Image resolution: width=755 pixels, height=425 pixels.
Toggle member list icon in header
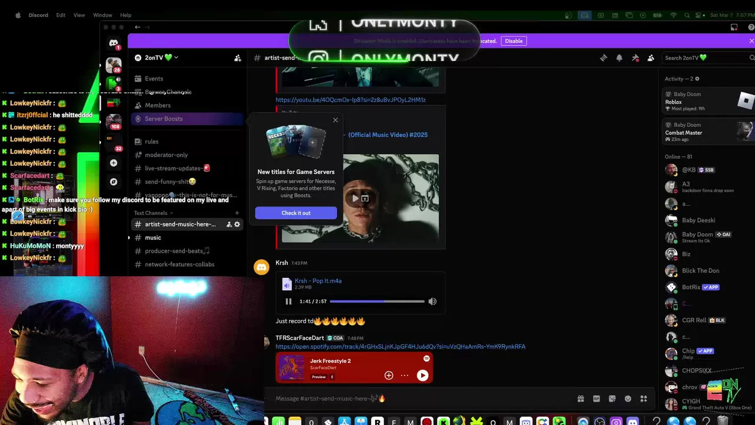(x=651, y=58)
